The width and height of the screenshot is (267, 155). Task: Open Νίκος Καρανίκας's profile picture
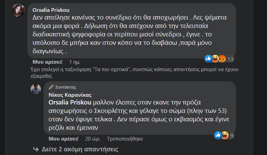click(x=36, y=89)
